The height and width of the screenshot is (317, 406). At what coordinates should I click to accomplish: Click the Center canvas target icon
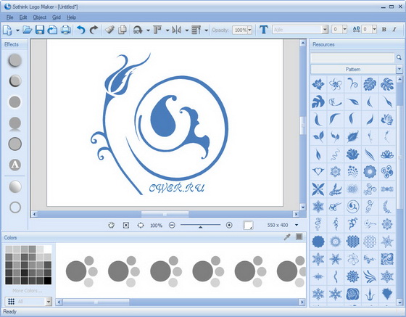coord(141,226)
